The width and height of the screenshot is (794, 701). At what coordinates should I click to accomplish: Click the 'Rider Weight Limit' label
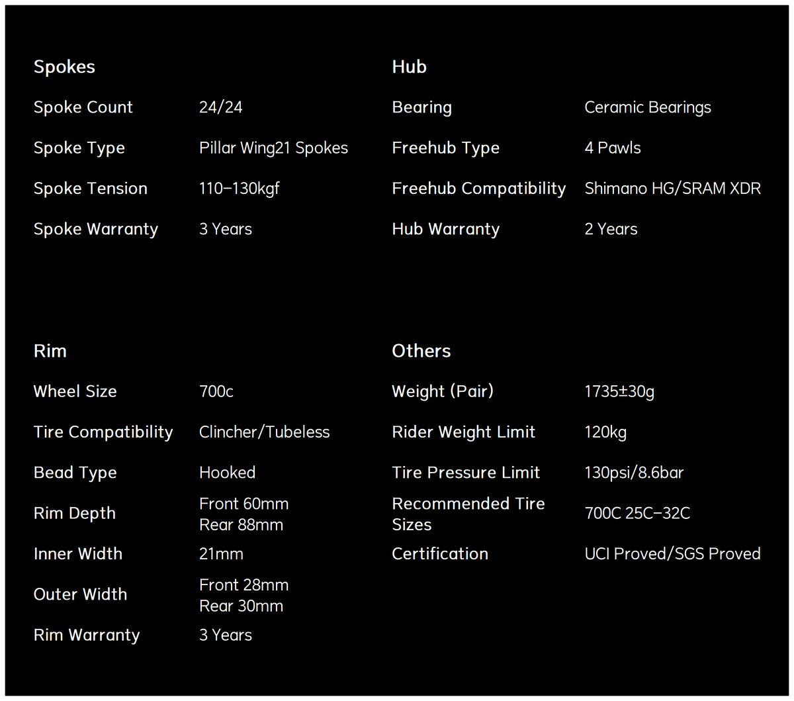click(463, 432)
